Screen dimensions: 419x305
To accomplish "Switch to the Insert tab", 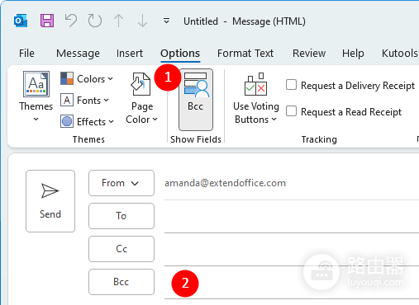I will click(130, 54).
